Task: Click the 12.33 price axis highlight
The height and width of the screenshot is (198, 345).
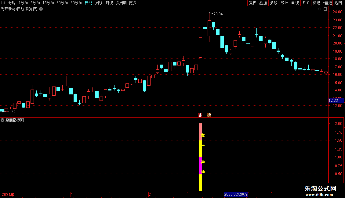Action: pos(336,101)
